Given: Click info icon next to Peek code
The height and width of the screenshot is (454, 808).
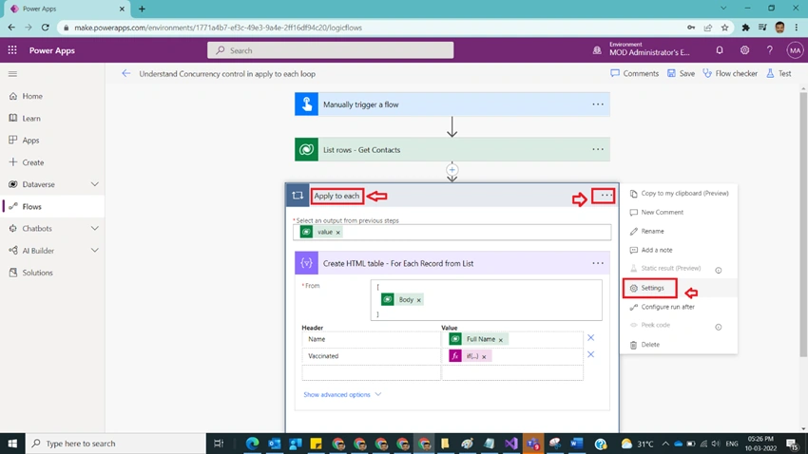Looking at the screenshot, I should click(x=719, y=327).
